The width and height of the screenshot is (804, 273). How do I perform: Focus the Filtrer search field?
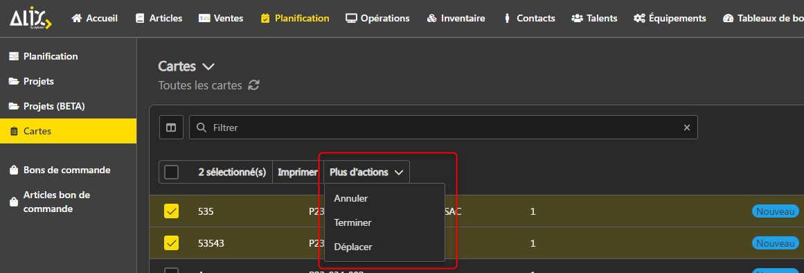coord(443,127)
